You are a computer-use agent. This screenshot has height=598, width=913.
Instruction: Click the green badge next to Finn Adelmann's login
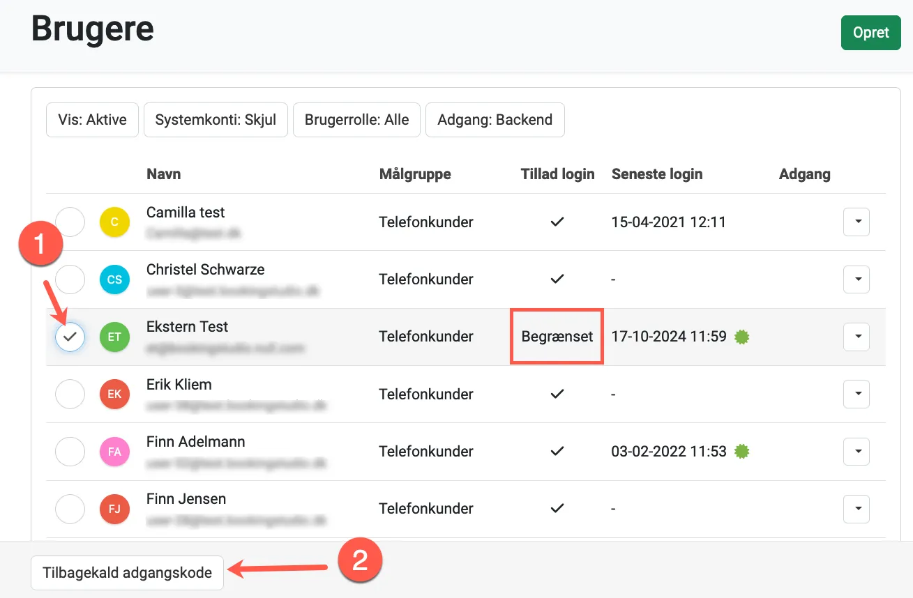(741, 451)
